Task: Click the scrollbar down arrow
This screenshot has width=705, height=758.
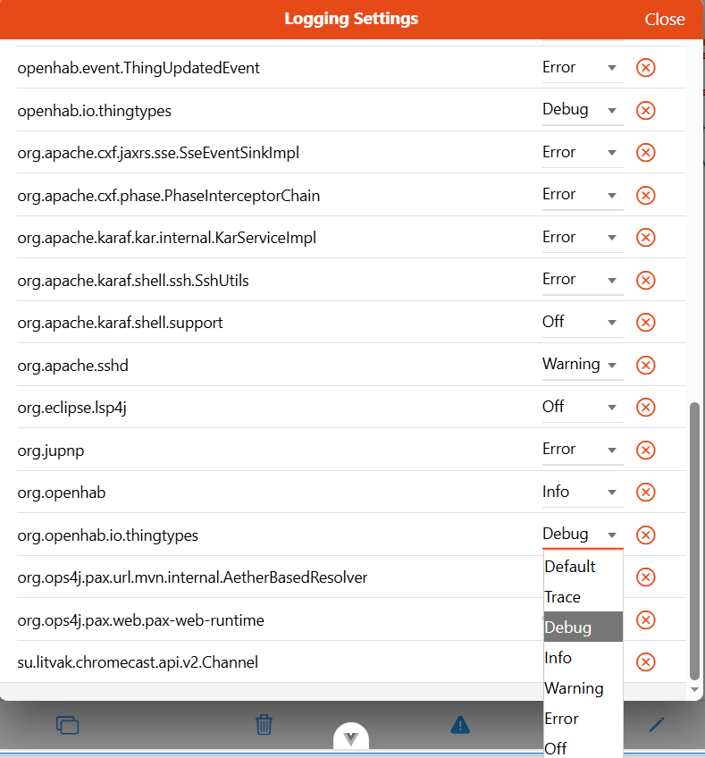Action: [695, 690]
